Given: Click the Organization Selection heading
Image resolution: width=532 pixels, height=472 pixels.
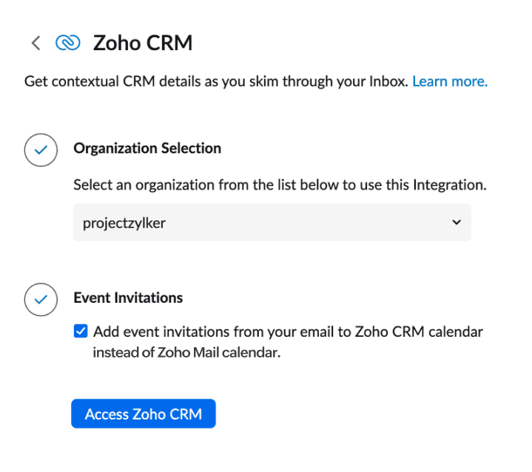Looking at the screenshot, I should (x=147, y=148).
